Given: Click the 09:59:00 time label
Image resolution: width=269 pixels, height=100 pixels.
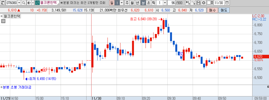Looking at the screenshot, I should click(x=260, y=98).
